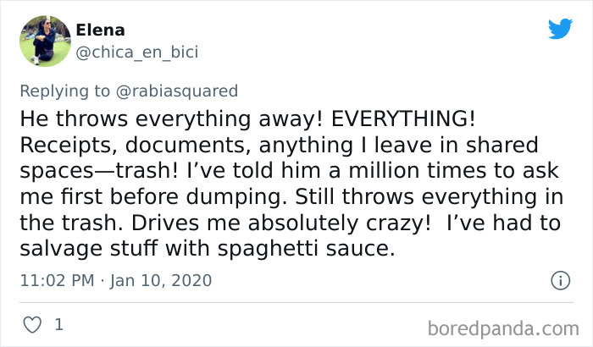Click the like count number 1
Viewport: 593px width, 347px height.
pos(58,324)
